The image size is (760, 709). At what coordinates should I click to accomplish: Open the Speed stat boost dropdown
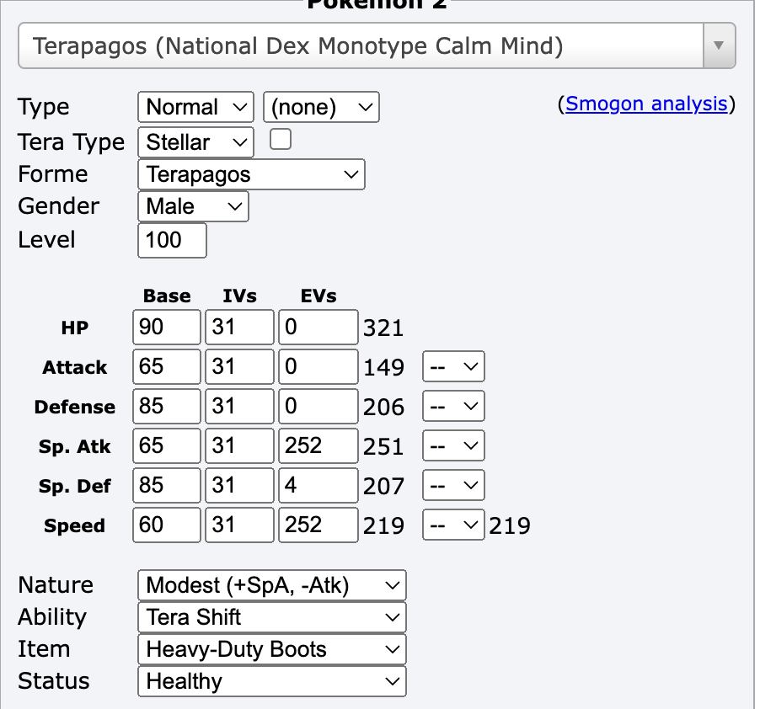[x=453, y=525]
